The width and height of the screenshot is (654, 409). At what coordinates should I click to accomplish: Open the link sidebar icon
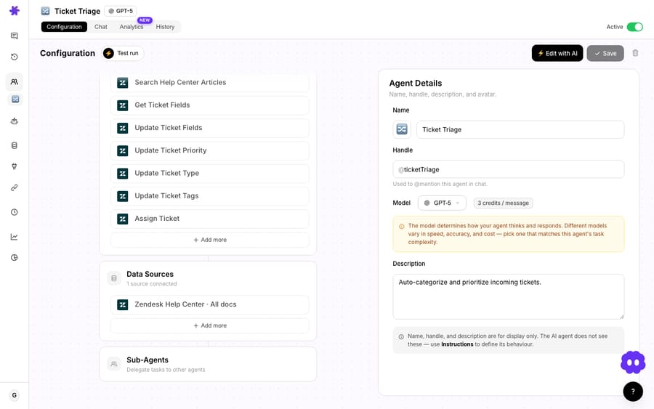(x=15, y=187)
